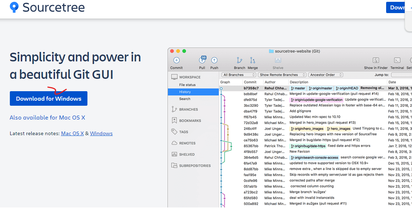The width and height of the screenshot is (412, 210).
Task: Select Search in sidebar
Action: [x=185, y=99]
